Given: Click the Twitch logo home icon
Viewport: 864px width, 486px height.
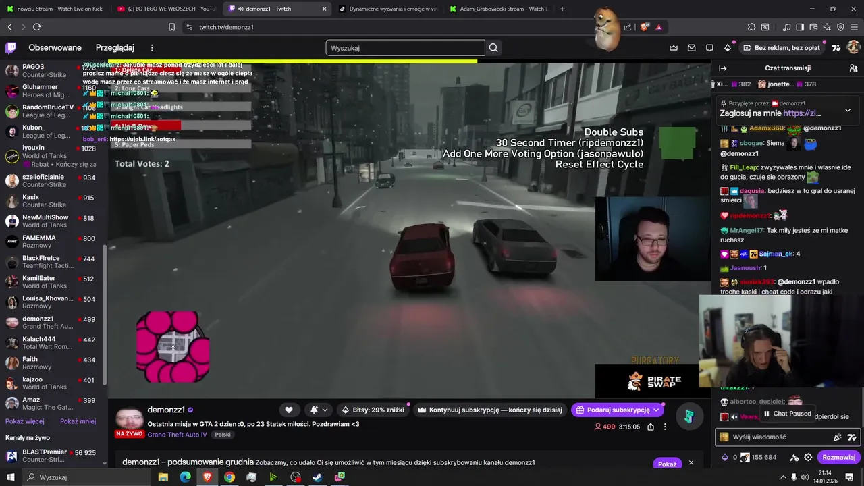Looking at the screenshot, I should [x=11, y=47].
